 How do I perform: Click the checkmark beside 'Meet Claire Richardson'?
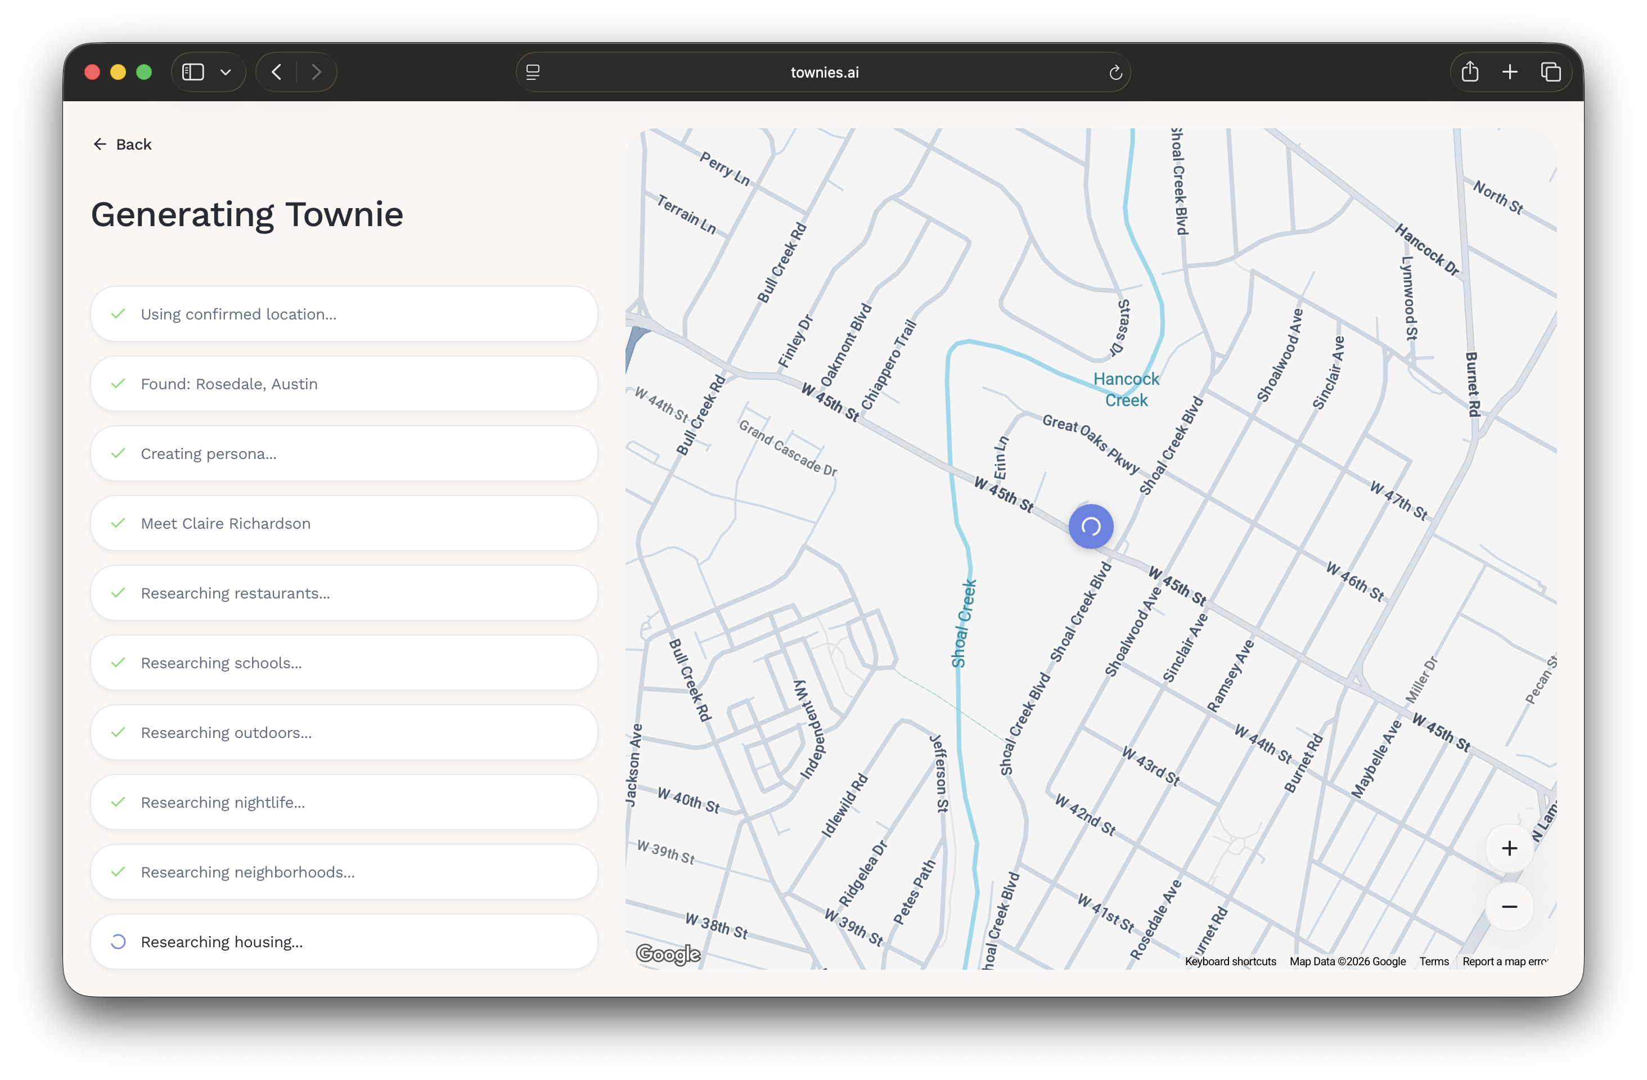tap(118, 523)
